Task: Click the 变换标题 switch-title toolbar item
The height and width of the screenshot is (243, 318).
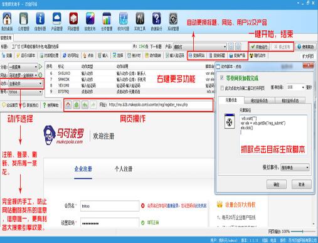Action: pyautogui.click(x=217, y=55)
